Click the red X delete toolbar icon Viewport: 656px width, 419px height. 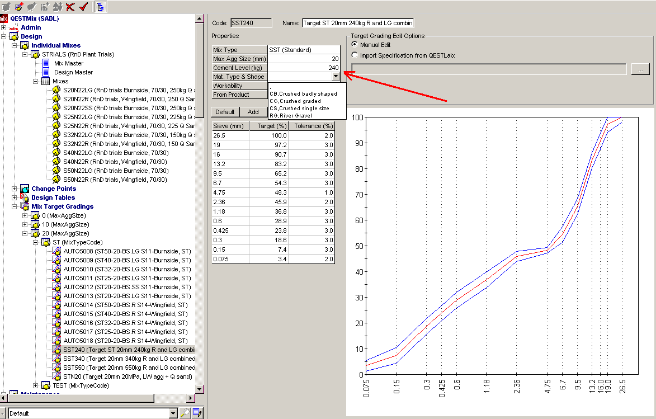click(70, 7)
